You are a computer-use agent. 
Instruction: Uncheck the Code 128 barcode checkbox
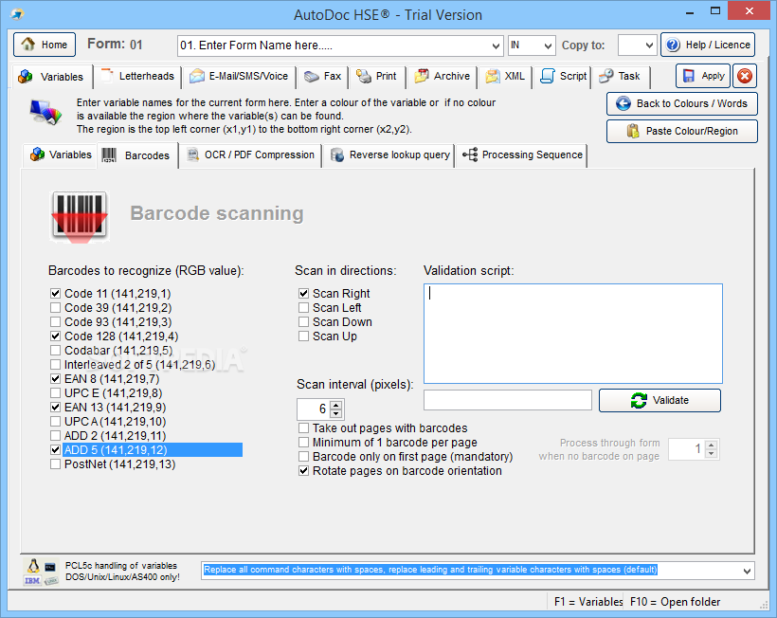click(56, 336)
